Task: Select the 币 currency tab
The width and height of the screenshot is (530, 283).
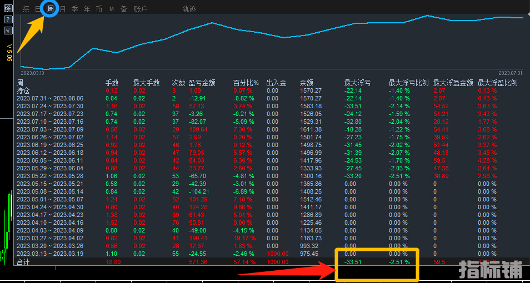Action: coord(99,9)
